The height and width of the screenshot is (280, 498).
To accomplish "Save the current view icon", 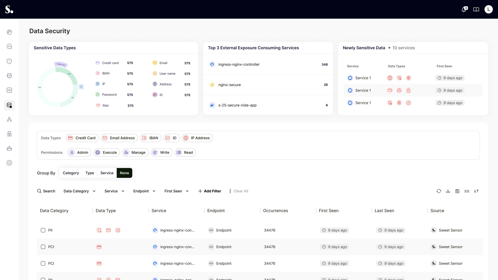I will click(x=457, y=191).
